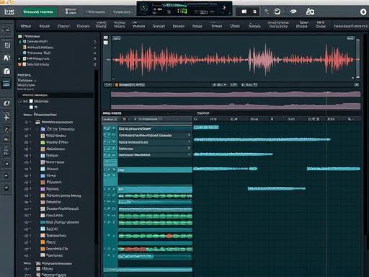The image size is (369, 277).
Task: Click the green folder icon atop the project tree
Action: [20, 36]
